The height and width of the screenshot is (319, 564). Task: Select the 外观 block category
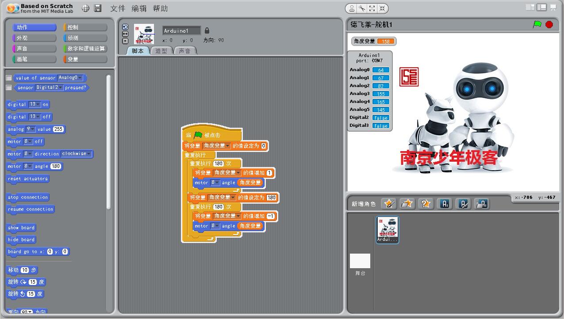point(35,38)
